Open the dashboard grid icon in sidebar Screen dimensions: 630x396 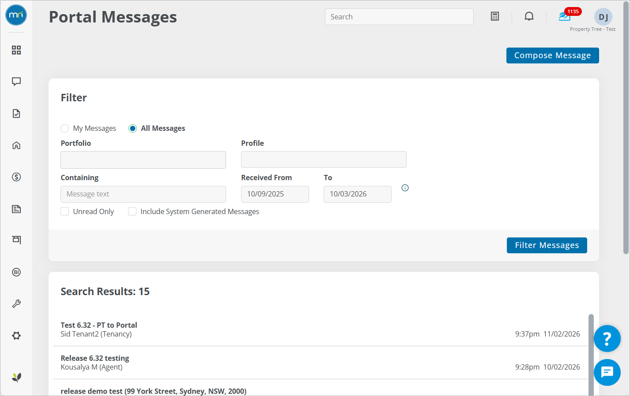click(16, 50)
